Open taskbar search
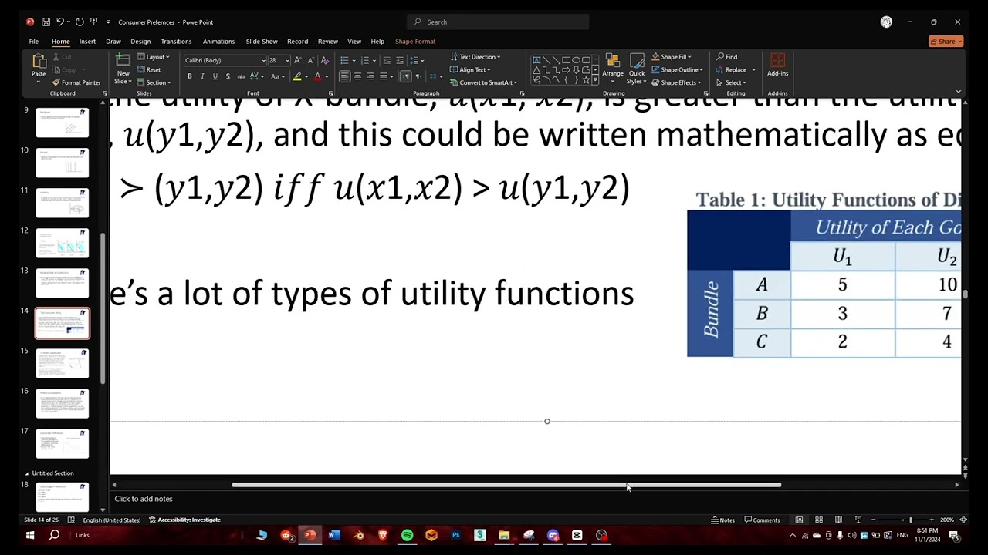 tap(54, 535)
